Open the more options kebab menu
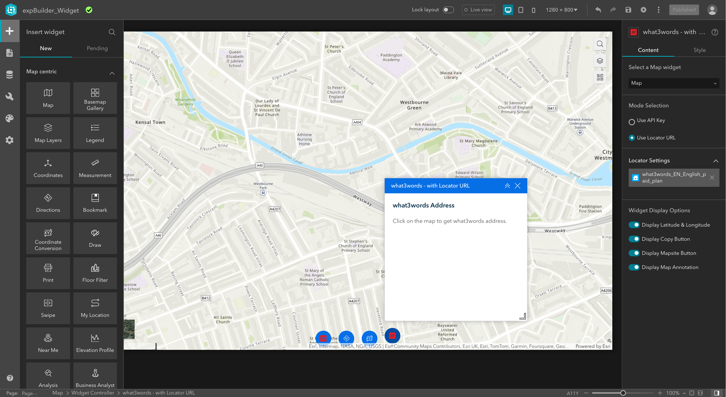This screenshot has width=726, height=397. coord(659,10)
